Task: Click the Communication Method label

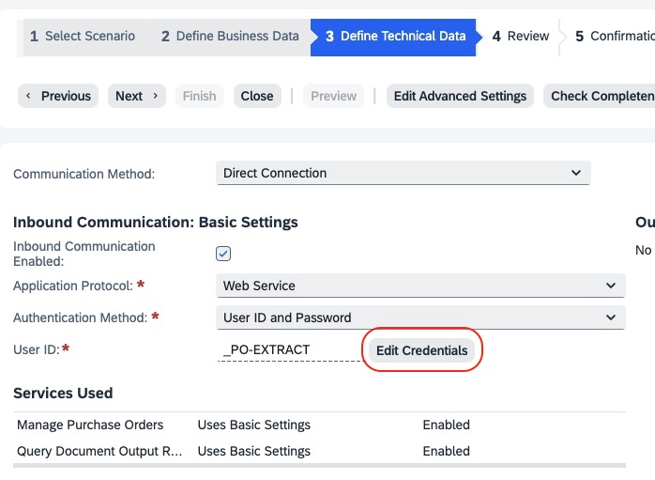Action: (84, 174)
